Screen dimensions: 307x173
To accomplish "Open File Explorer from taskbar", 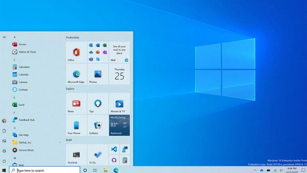I will pos(106,170).
